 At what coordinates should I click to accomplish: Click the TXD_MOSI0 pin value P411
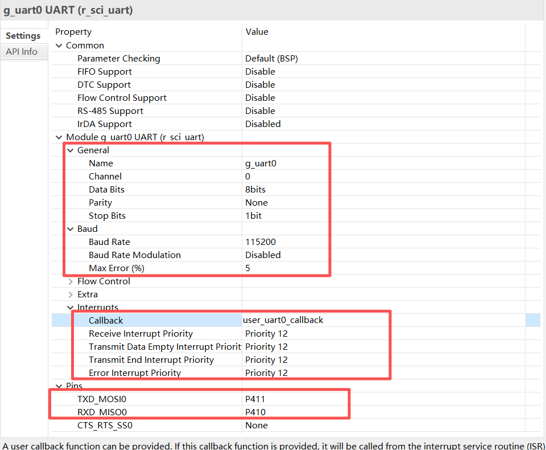pyautogui.click(x=255, y=399)
